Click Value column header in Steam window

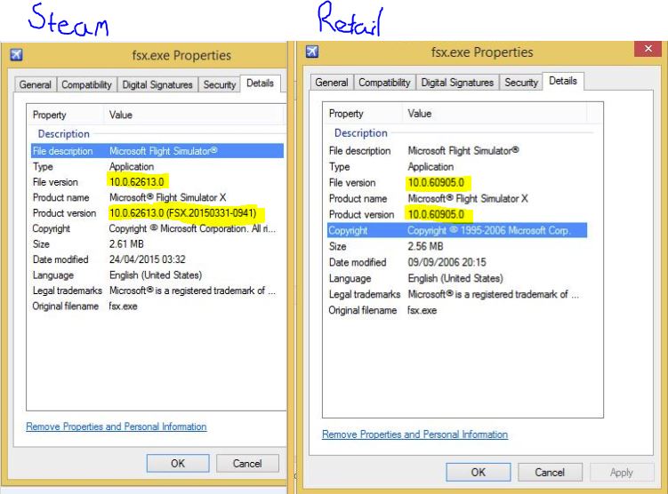coord(194,115)
